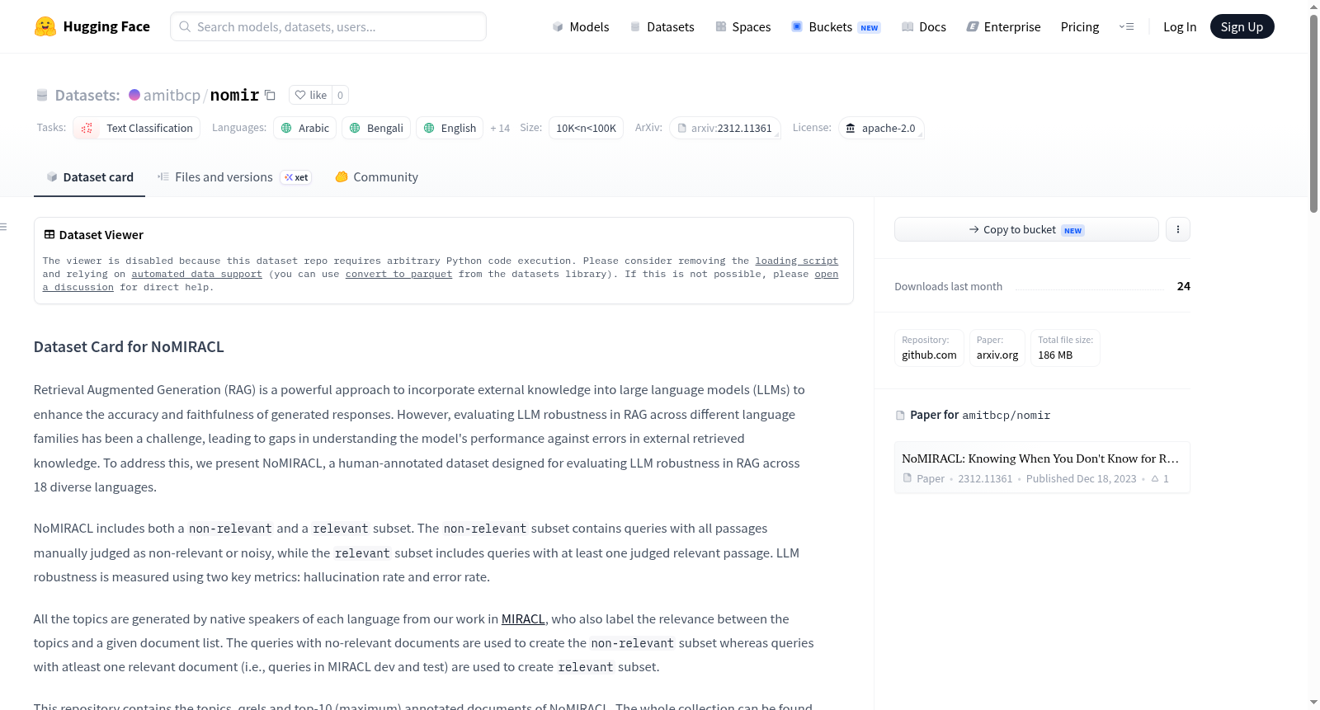Click the Dataset Viewer heading
The width and height of the screenshot is (1320, 710).
(x=93, y=235)
